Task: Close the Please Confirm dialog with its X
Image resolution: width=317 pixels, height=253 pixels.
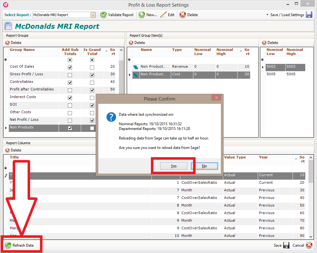Action: (216, 98)
